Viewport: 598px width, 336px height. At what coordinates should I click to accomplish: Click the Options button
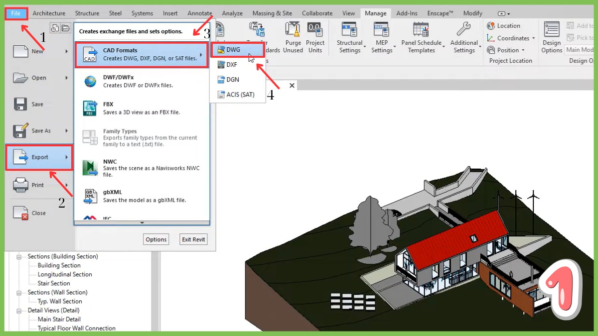[156, 239]
